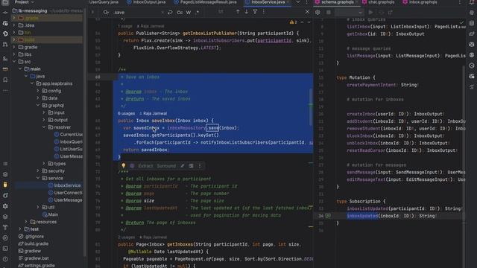This screenshot has width=477, height=268.
Task: Open the search filter funnel icon
Action: [255, 12]
